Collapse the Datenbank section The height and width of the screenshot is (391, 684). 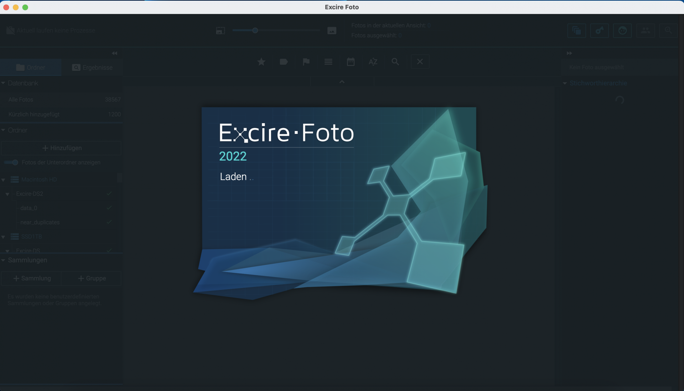tap(3, 83)
